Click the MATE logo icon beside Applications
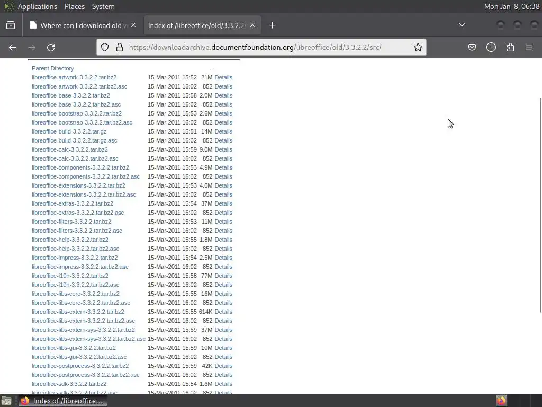The image size is (542, 407). [x=8, y=6]
